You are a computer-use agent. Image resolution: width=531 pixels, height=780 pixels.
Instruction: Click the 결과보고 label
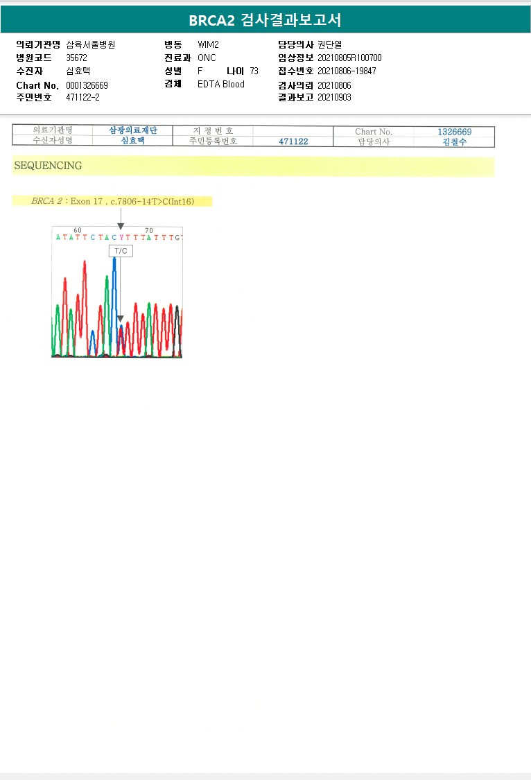click(296, 98)
